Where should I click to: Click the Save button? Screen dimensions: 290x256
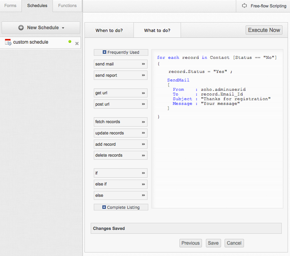tap(213, 243)
